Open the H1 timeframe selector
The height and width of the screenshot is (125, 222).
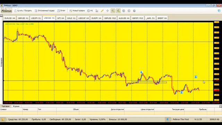pos(90,11)
